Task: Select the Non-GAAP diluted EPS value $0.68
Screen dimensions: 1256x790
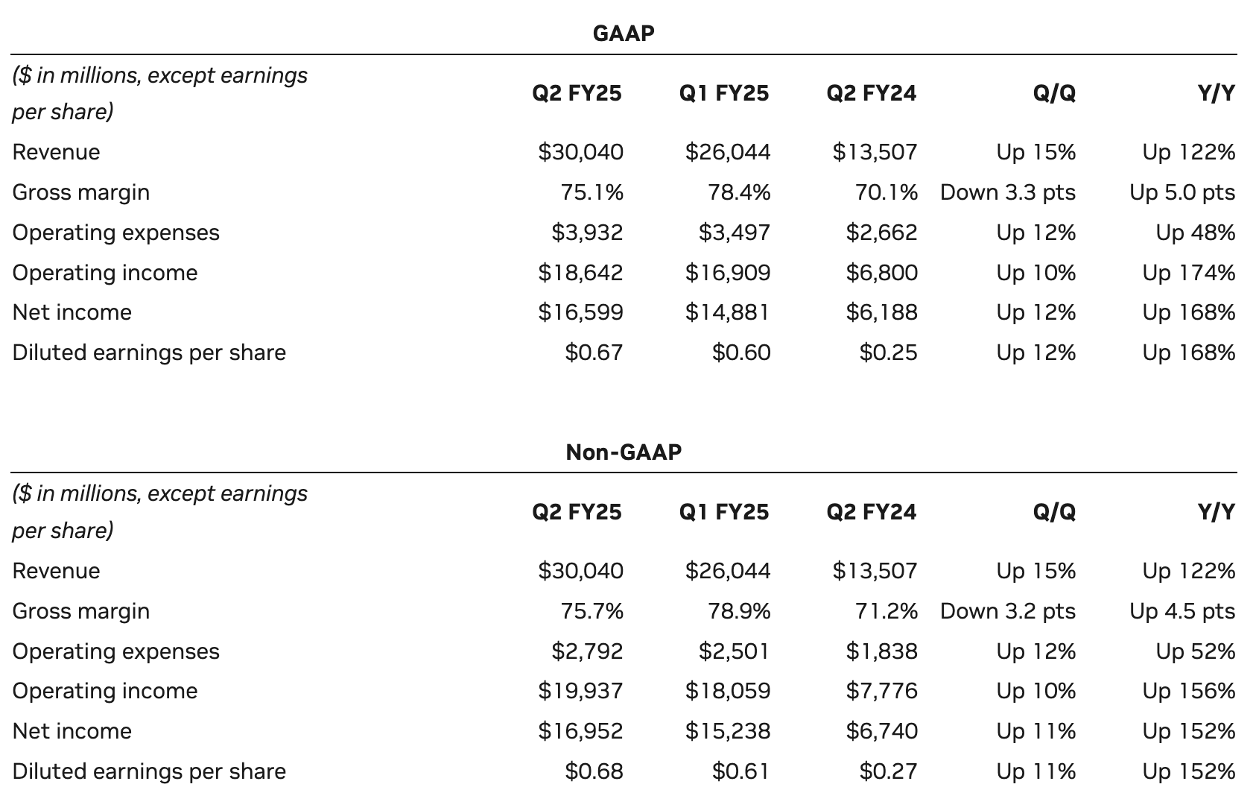Action: pos(594,771)
